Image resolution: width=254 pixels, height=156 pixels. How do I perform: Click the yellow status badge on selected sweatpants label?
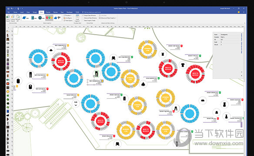[x=102, y=81]
